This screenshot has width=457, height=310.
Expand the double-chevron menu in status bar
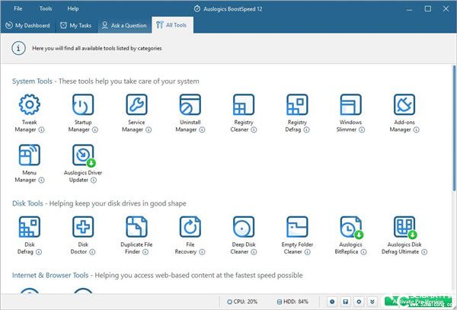pyautogui.click(x=372, y=302)
